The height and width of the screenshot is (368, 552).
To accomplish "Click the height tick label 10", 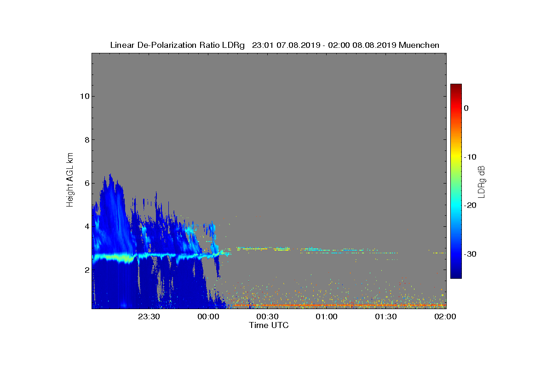I will 84,96.
